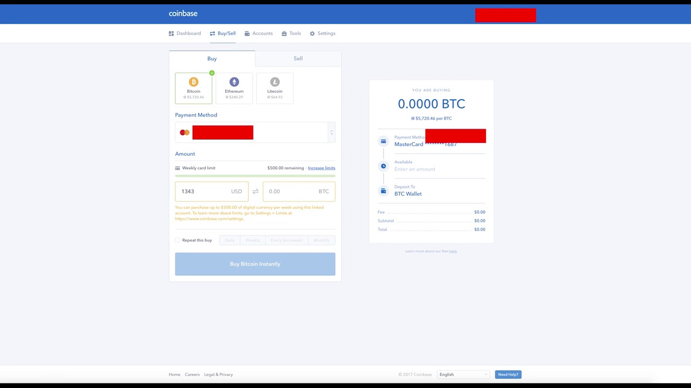Click the Need Help? button

click(x=508, y=375)
